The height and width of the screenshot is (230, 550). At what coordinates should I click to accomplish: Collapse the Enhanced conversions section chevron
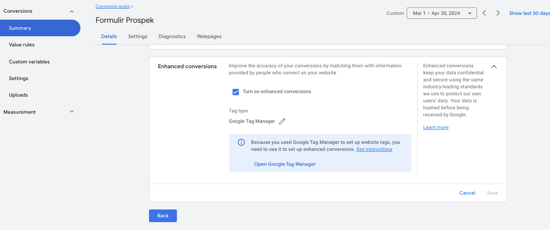click(494, 66)
